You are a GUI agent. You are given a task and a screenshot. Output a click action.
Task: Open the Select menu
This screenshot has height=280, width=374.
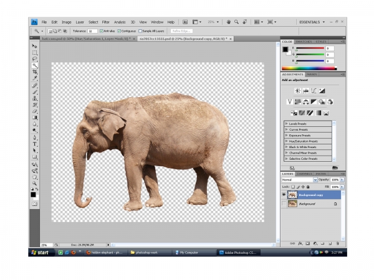[x=93, y=22]
